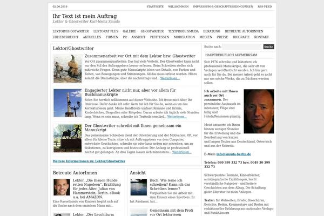Open statue thumbnail of Ghostwriter schreibt article
This screenshot has height=216, width=324.
(x=67, y=138)
